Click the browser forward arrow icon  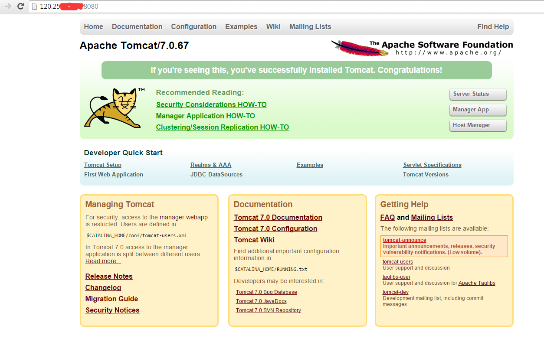(7, 7)
